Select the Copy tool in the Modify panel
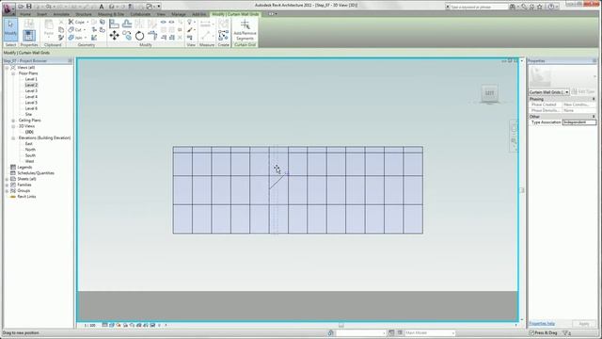Screen dimensions: 602x339 [127, 36]
